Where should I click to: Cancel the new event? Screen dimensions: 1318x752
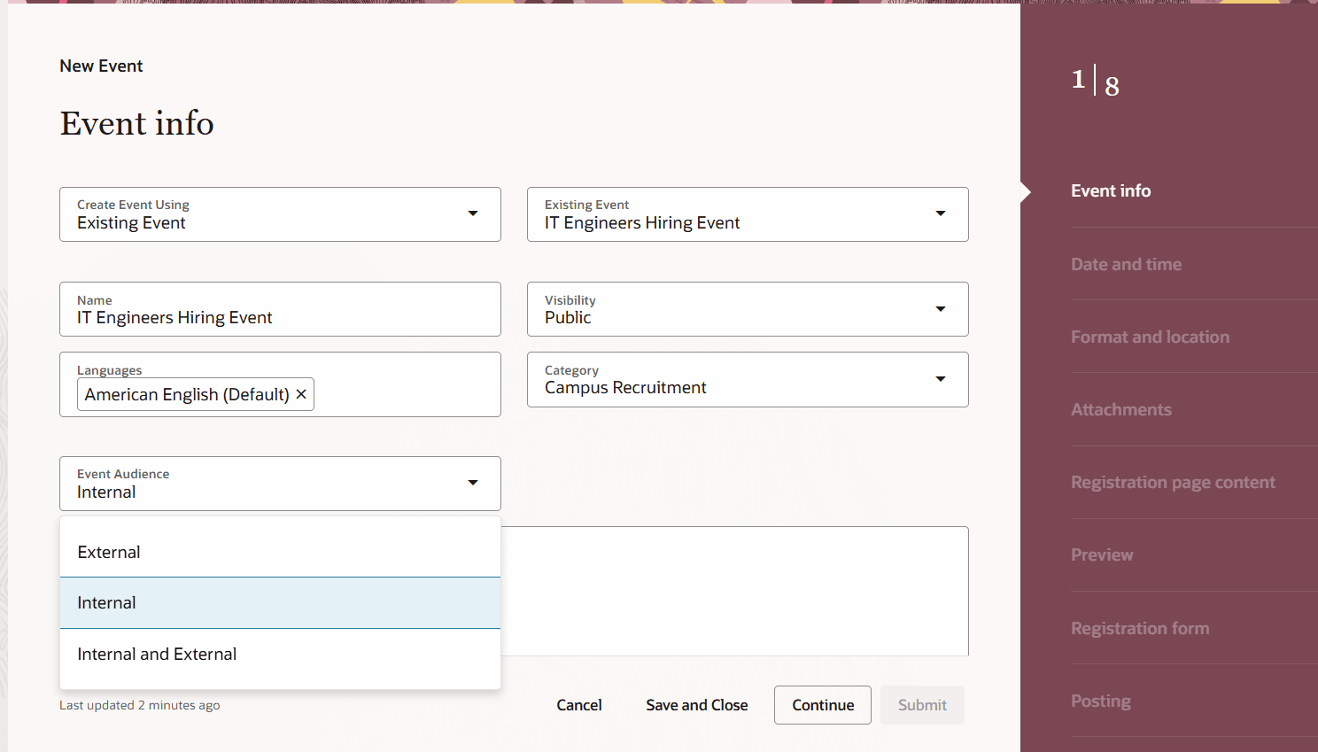(579, 705)
